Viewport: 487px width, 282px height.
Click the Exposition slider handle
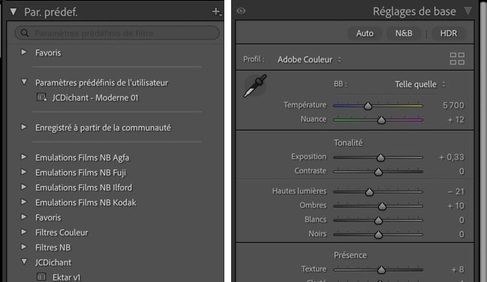click(x=380, y=157)
